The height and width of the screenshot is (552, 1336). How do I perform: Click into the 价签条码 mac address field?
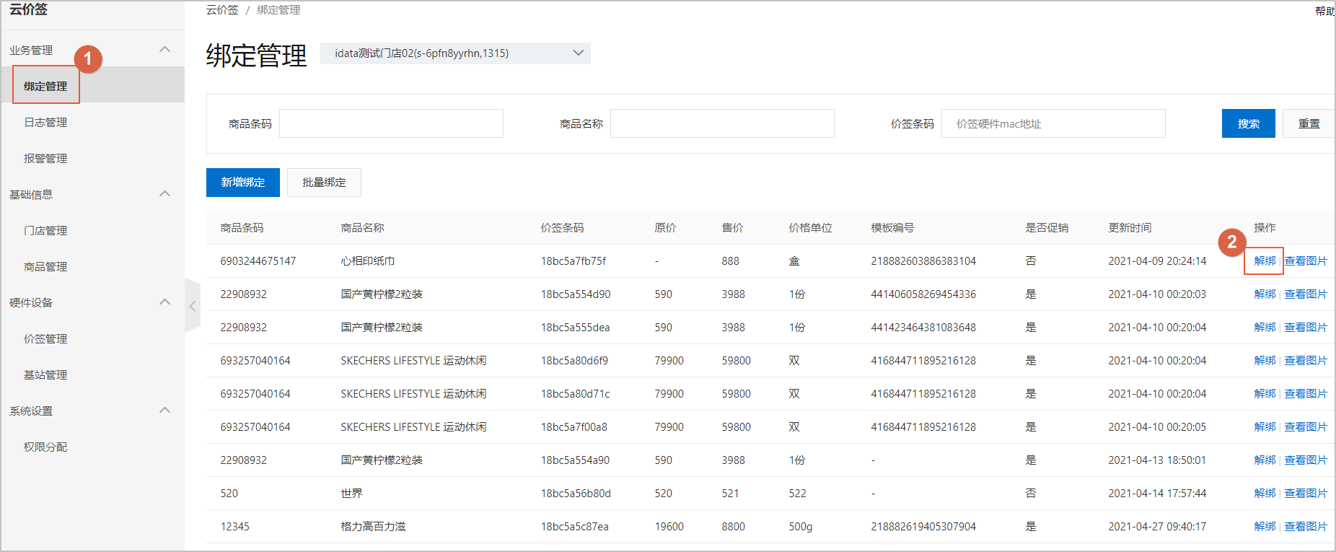click(1052, 123)
